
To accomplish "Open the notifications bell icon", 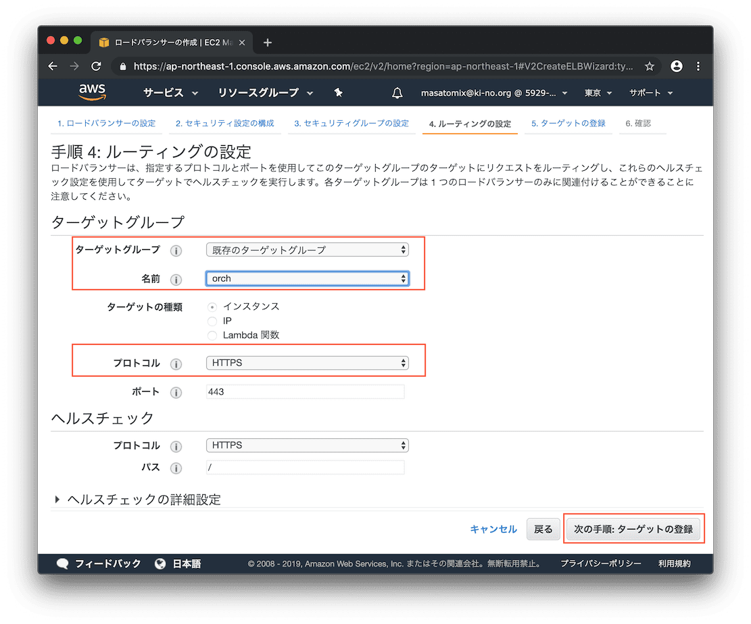I will click(x=397, y=93).
